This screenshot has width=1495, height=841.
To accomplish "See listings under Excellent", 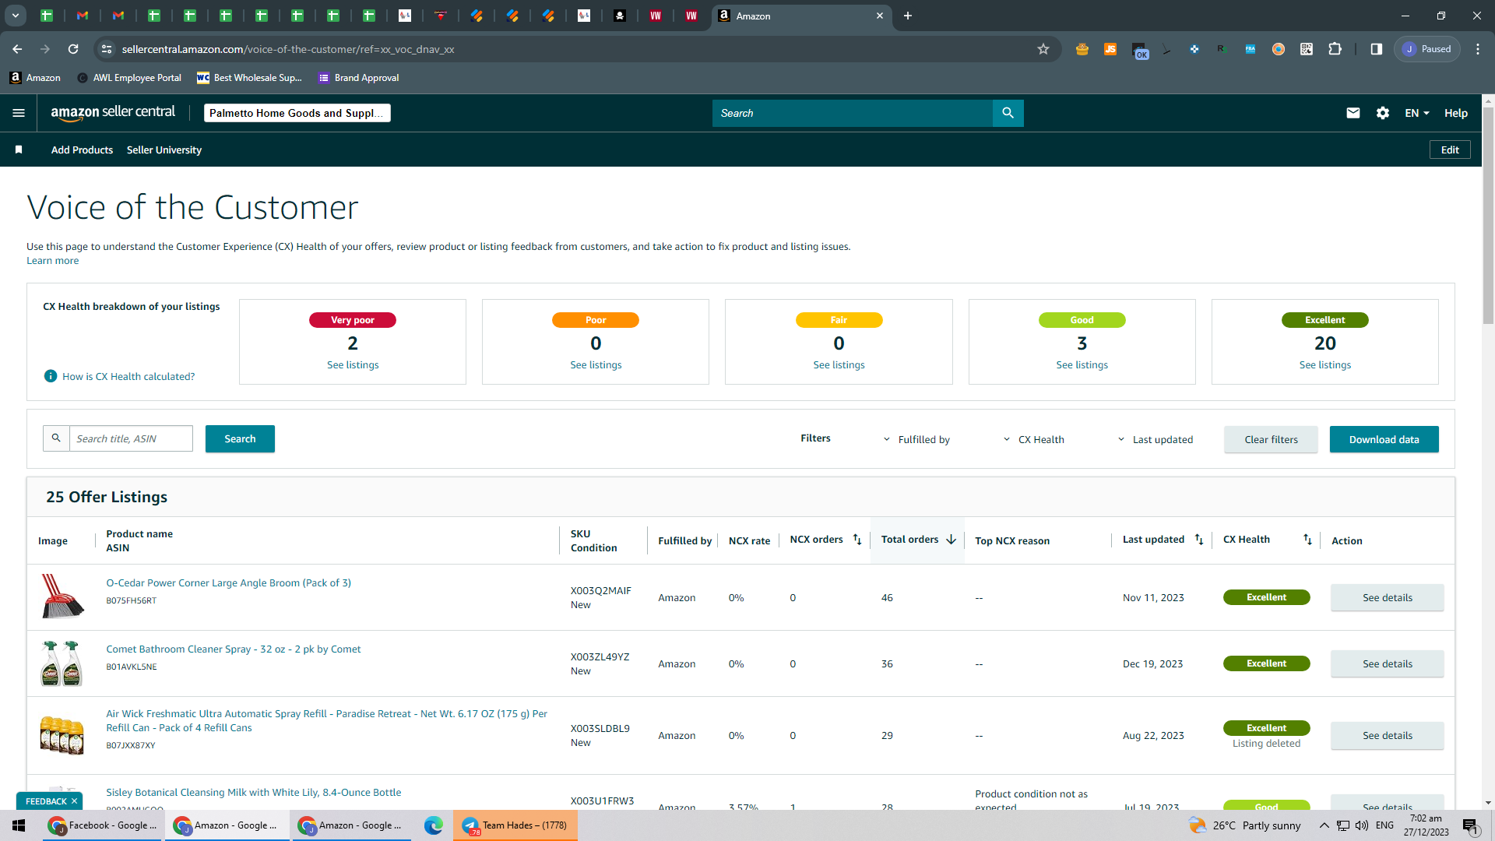I will tap(1324, 364).
